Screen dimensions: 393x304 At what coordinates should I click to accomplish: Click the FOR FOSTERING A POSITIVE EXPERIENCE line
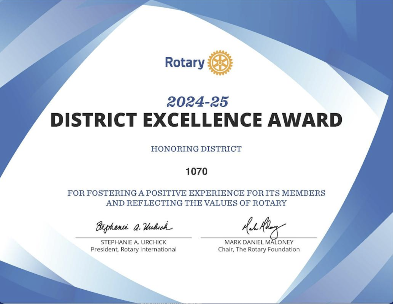196,193
